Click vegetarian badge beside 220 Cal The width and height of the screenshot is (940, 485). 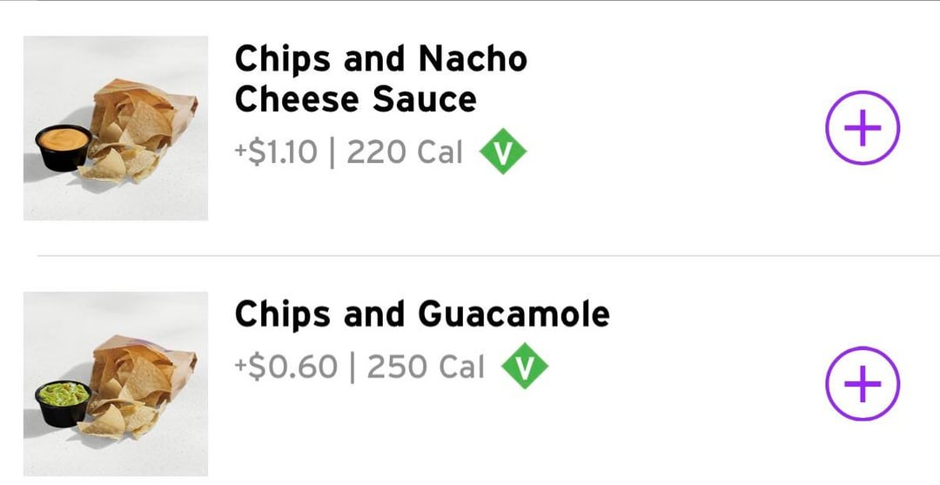tap(503, 152)
